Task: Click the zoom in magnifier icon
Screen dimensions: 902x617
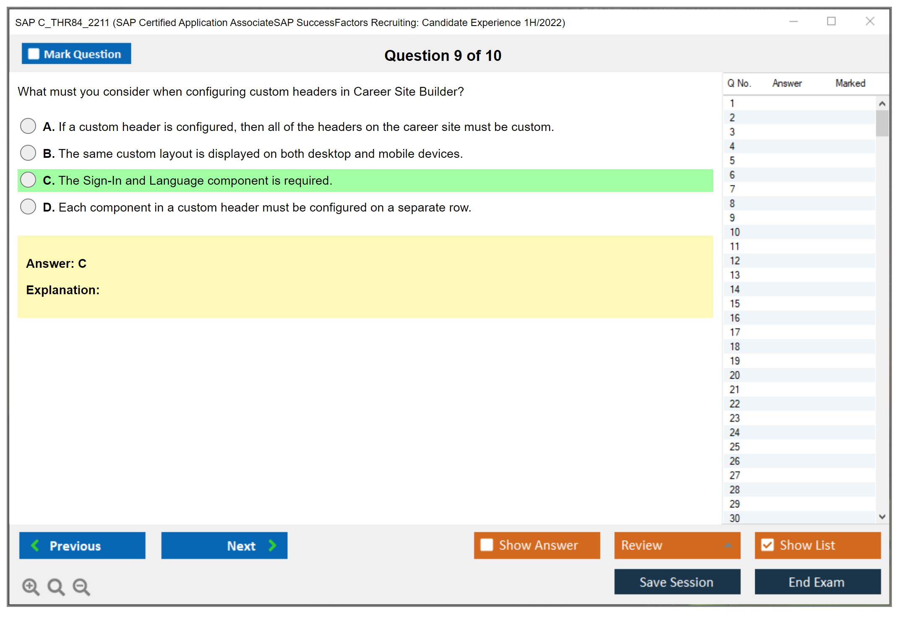Action: 31,586
